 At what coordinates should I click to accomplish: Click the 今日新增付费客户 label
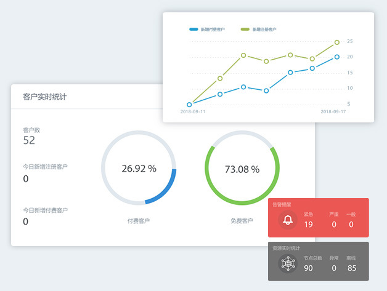point(45,210)
